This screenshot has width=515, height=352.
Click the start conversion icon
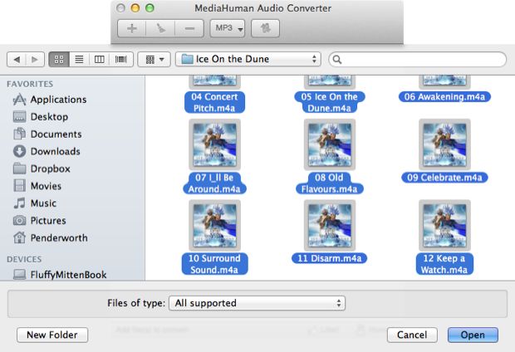265,28
